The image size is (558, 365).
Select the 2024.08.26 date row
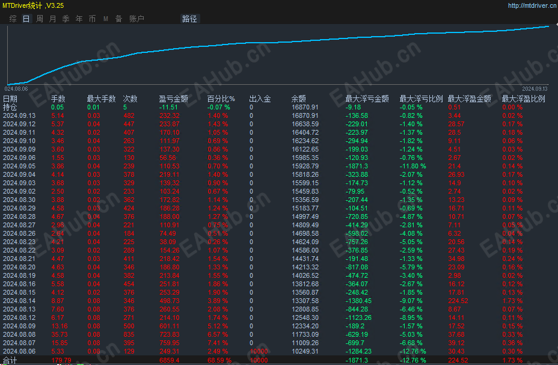(279, 233)
